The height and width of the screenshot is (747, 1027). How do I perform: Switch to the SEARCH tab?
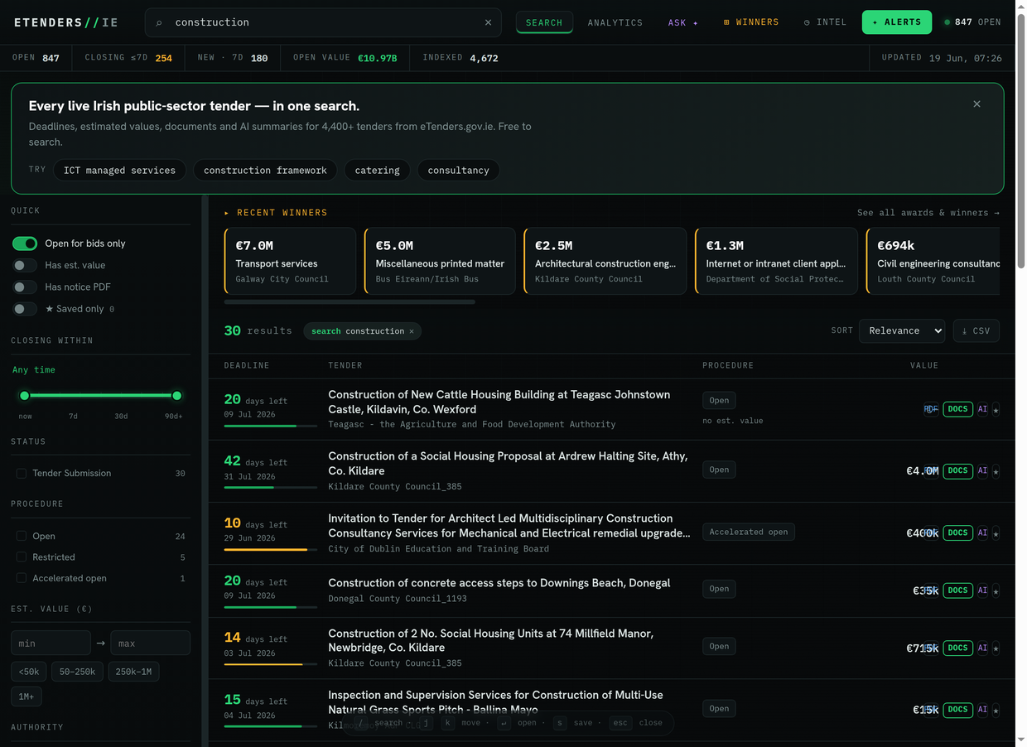click(x=544, y=22)
